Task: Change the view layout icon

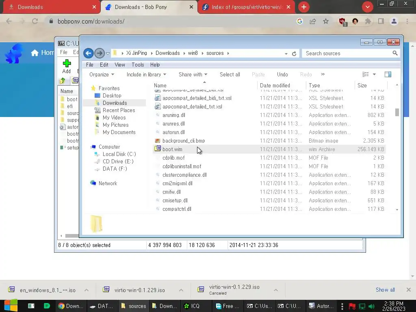Action: (x=366, y=74)
